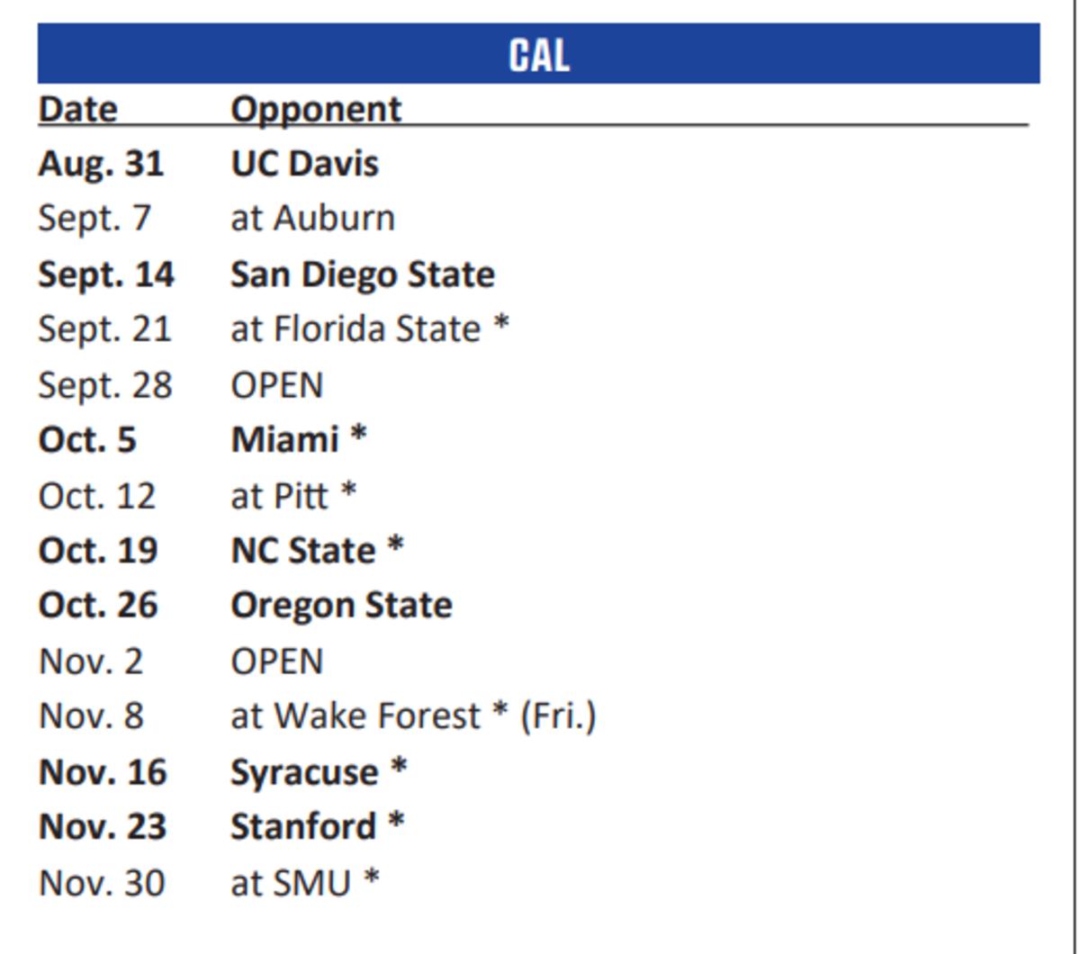Click OPEN next to Nov. 2
1080x954 pixels.
pos(276,661)
